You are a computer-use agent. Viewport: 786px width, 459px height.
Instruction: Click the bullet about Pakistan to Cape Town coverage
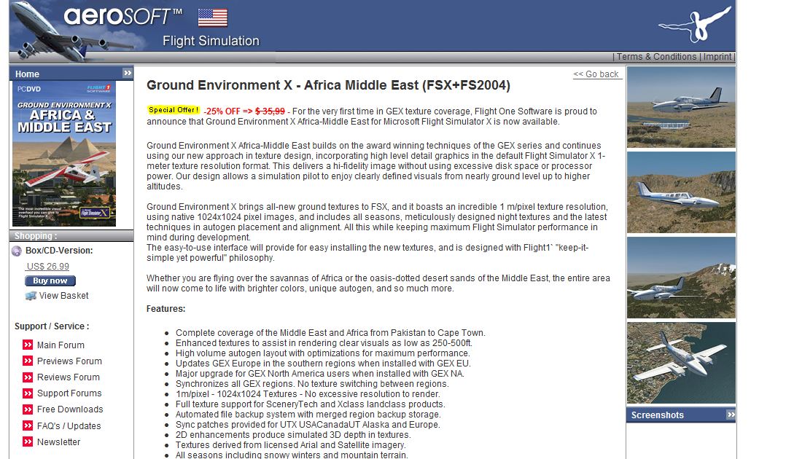[330, 333]
